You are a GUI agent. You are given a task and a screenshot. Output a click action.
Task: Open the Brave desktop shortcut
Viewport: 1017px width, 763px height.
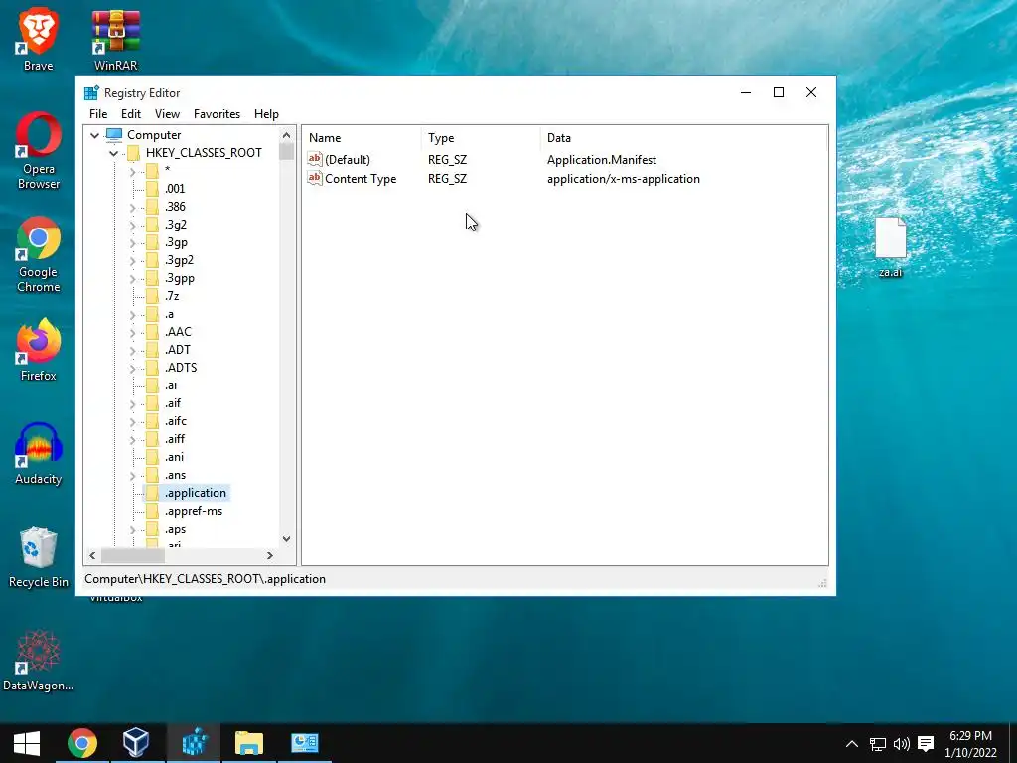click(x=38, y=39)
